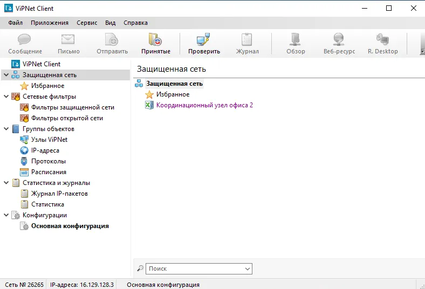Select Расписания tree item
Viewport: 425px width, 289px height.
click(49, 172)
